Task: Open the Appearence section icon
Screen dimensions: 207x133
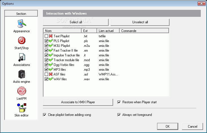Action: 22,24
